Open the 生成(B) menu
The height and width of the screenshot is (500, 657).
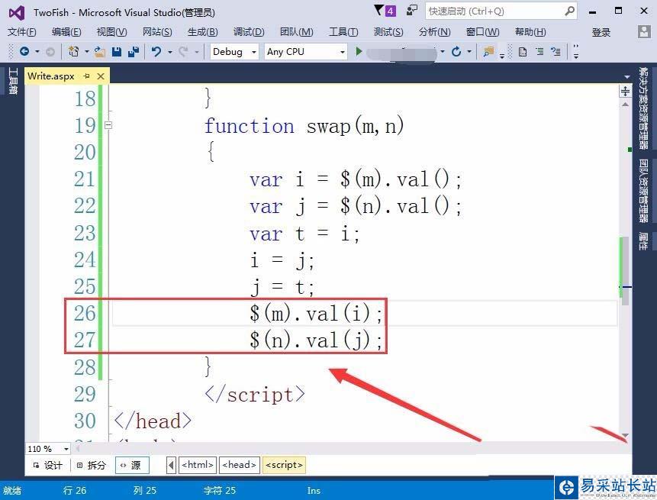click(x=203, y=32)
